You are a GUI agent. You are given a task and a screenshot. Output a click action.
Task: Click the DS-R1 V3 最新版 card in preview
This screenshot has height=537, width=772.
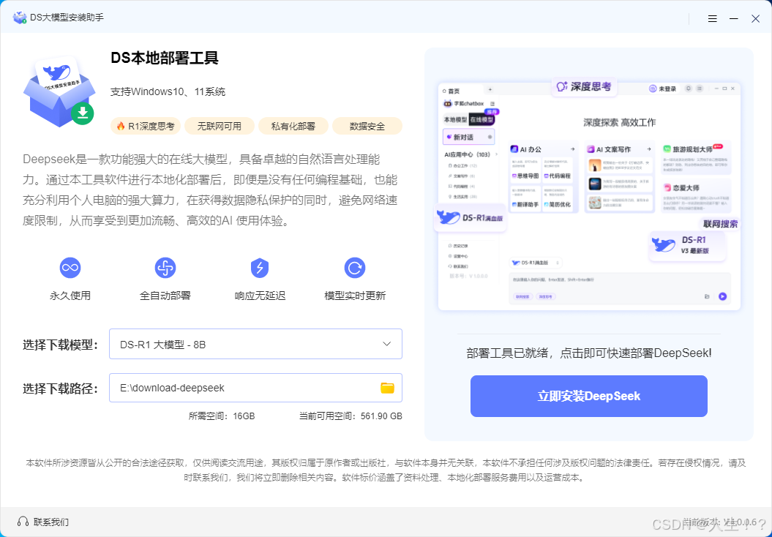(688, 246)
